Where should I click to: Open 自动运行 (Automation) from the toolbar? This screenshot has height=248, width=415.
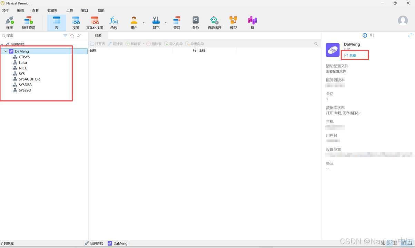[x=214, y=23]
